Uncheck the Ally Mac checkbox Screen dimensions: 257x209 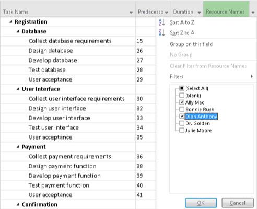(x=182, y=102)
